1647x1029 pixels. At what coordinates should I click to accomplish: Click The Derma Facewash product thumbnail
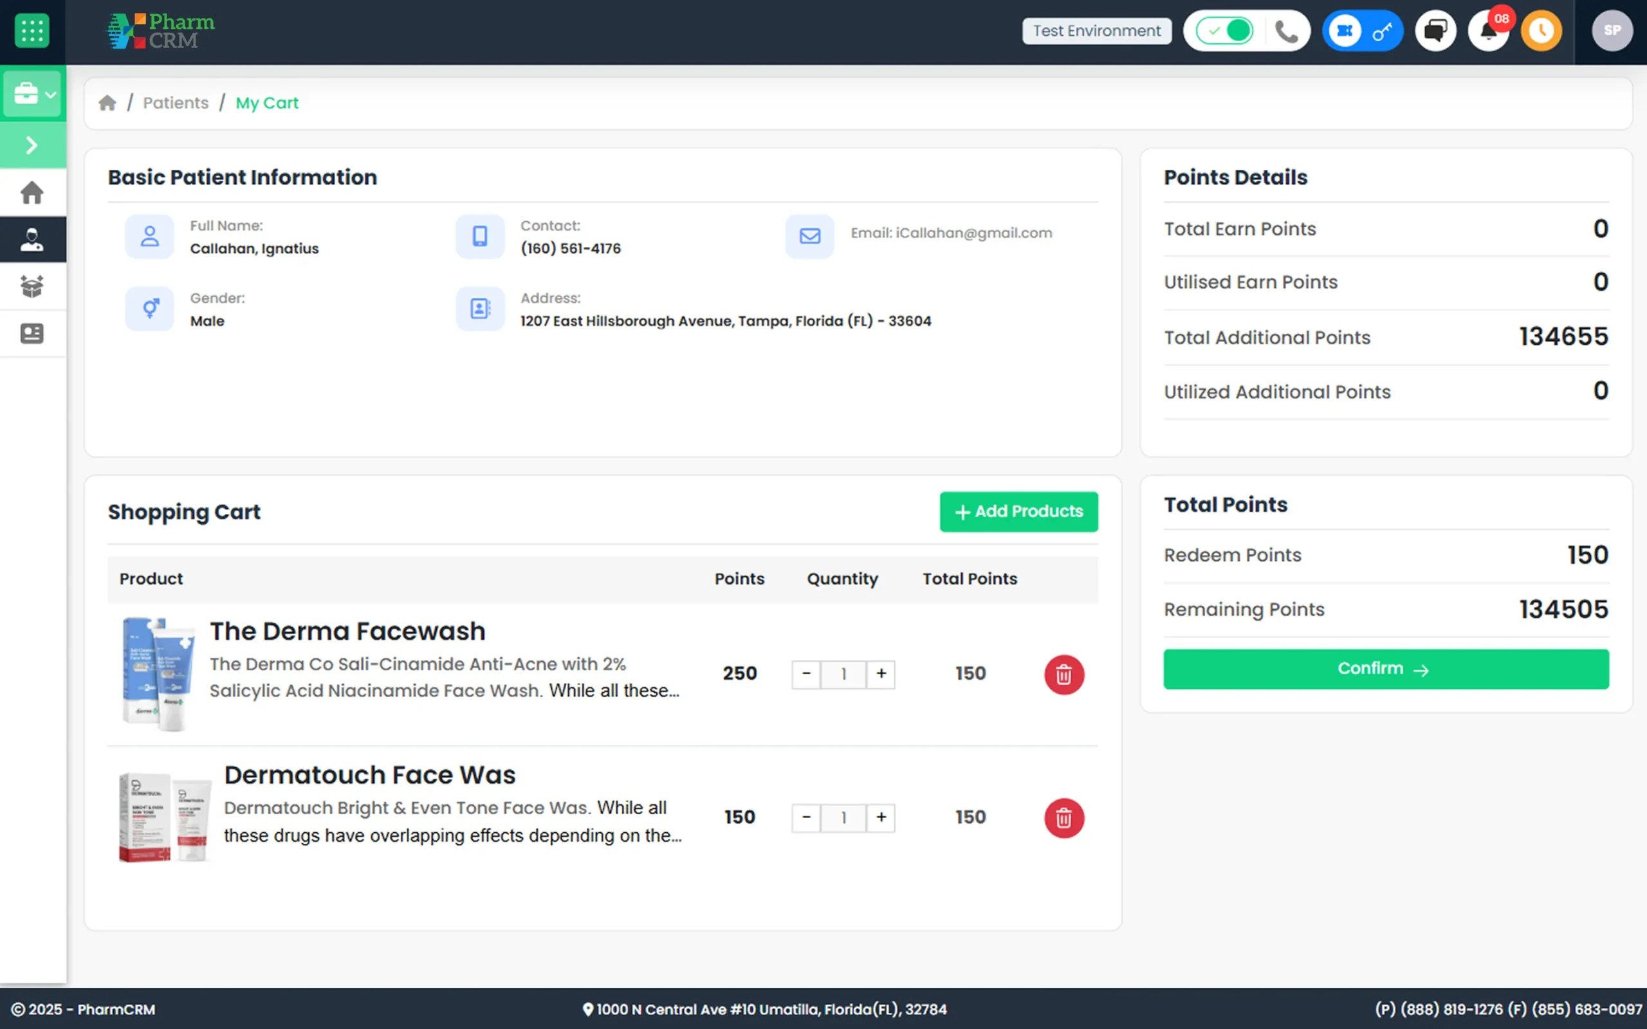point(157,674)
